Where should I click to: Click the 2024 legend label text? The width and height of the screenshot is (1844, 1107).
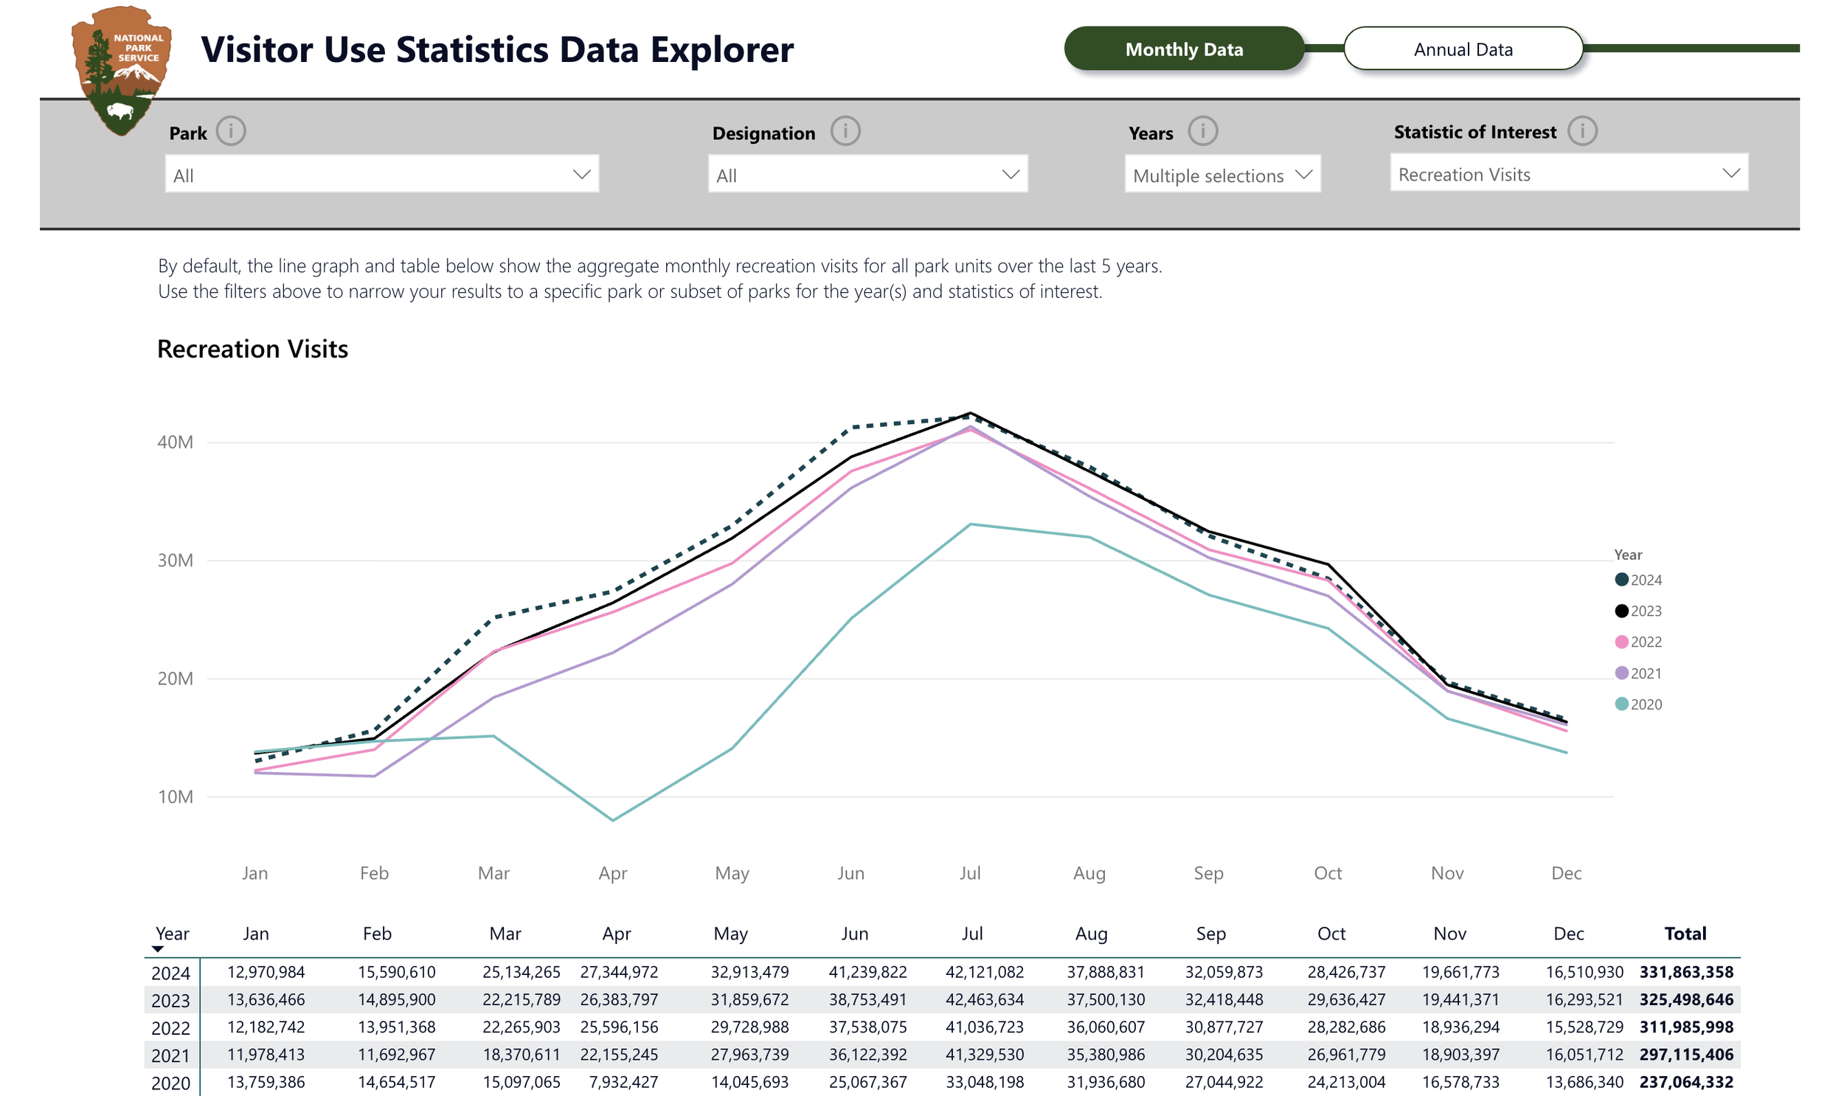tap(1646, 580)
